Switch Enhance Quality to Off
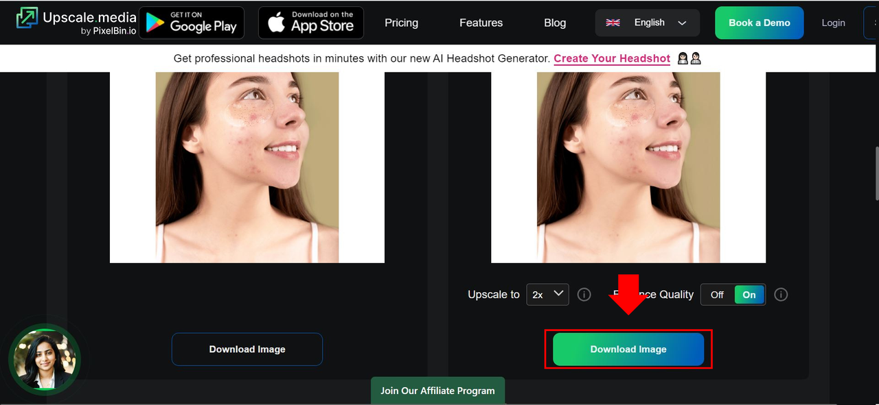 (717, 295)
